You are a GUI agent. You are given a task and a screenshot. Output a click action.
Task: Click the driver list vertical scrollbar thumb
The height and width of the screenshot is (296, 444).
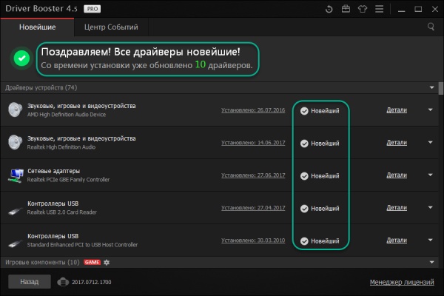coord(441,88)
